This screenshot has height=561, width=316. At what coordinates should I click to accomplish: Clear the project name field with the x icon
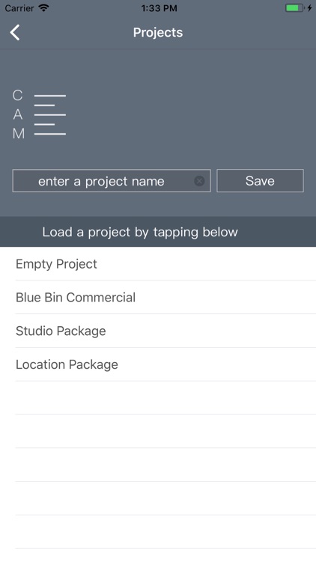[199, 181]
